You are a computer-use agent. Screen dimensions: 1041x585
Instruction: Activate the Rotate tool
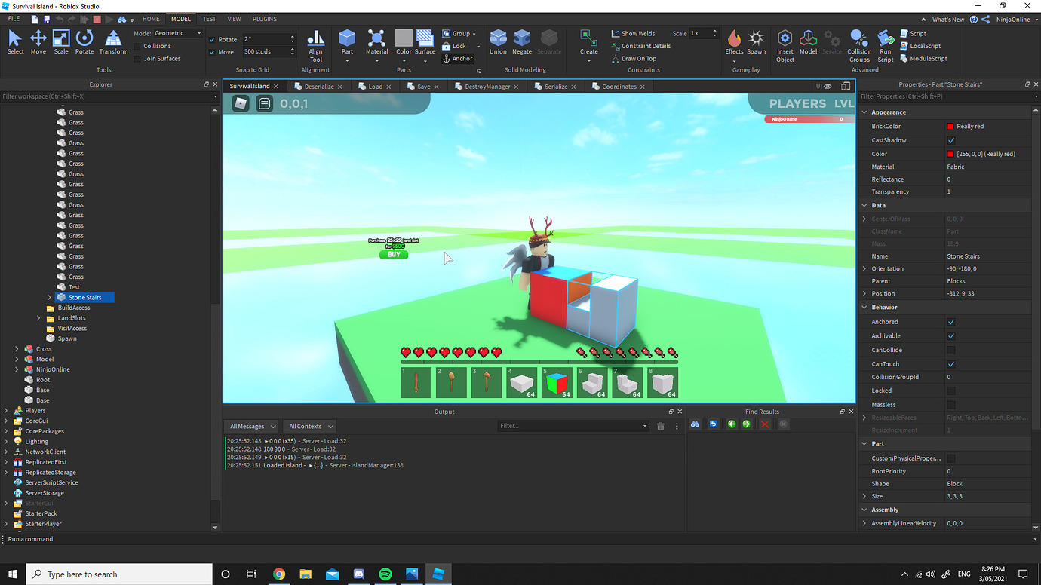tap(84, 43)
